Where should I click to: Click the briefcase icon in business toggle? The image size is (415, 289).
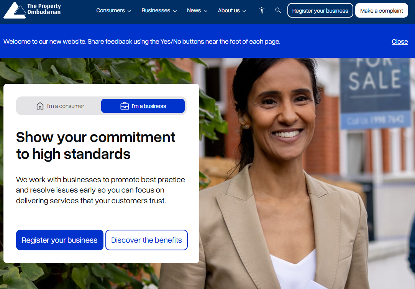[125, 106]
